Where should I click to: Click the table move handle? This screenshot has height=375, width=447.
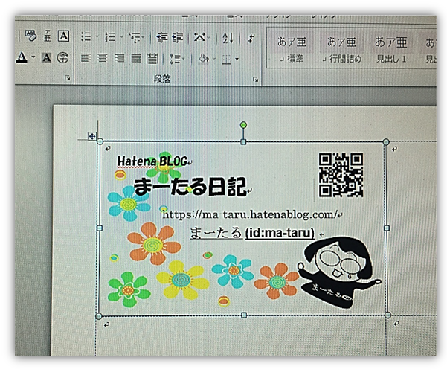pyautogui.click(x=92, y=136)
